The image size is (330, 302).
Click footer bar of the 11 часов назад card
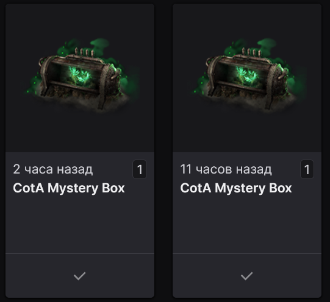[x=247, y=276]
